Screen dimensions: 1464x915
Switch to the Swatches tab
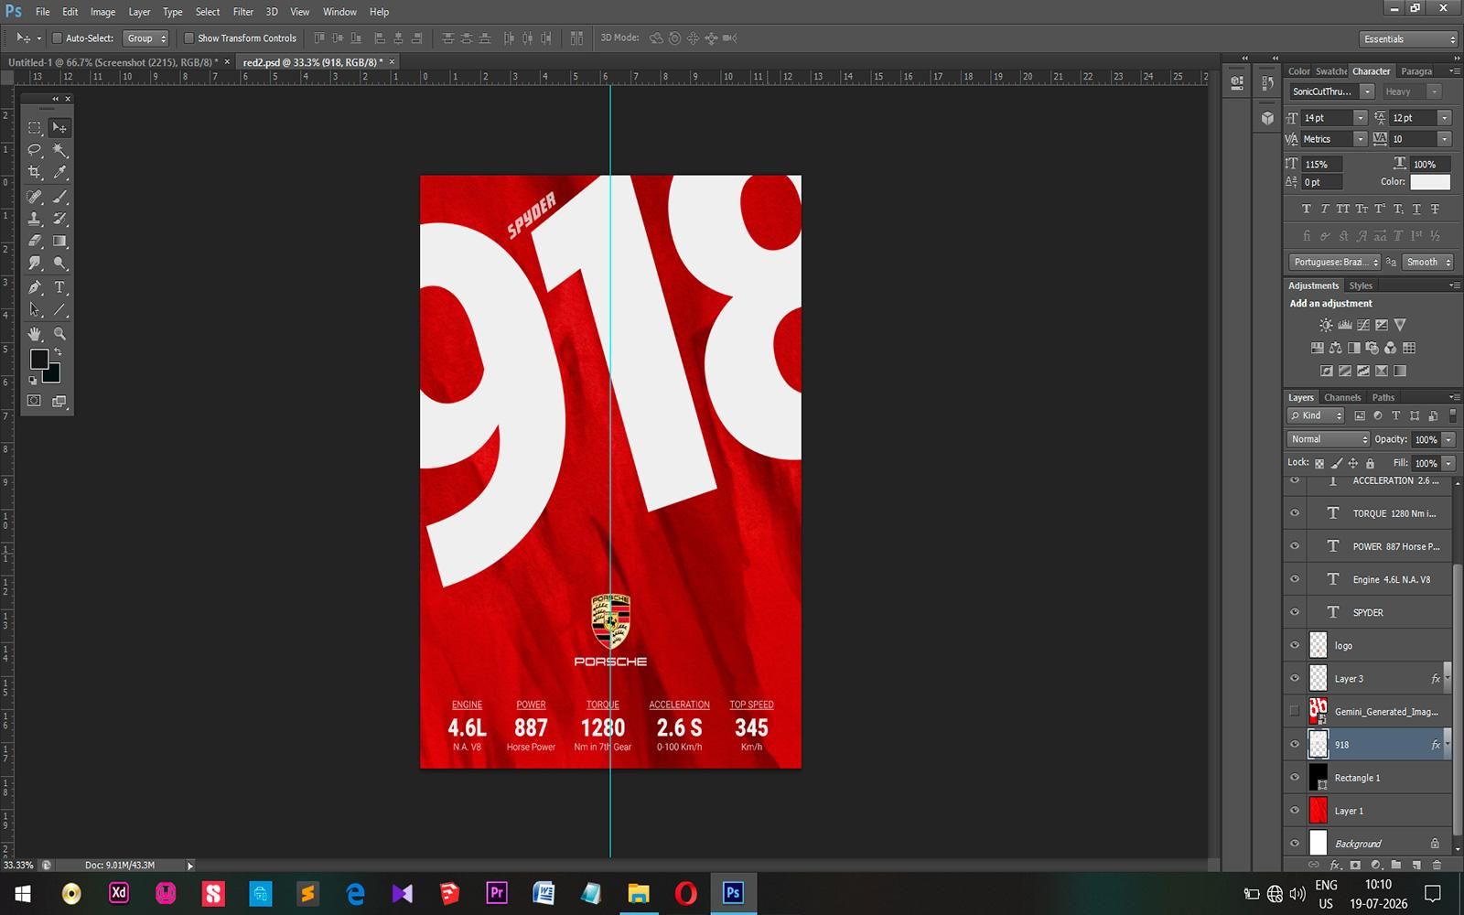pyautogui.click(x=1331, y=71)
